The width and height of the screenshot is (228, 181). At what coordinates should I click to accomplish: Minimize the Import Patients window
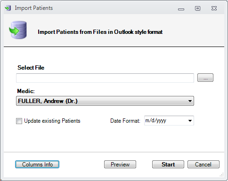(181, 9)
